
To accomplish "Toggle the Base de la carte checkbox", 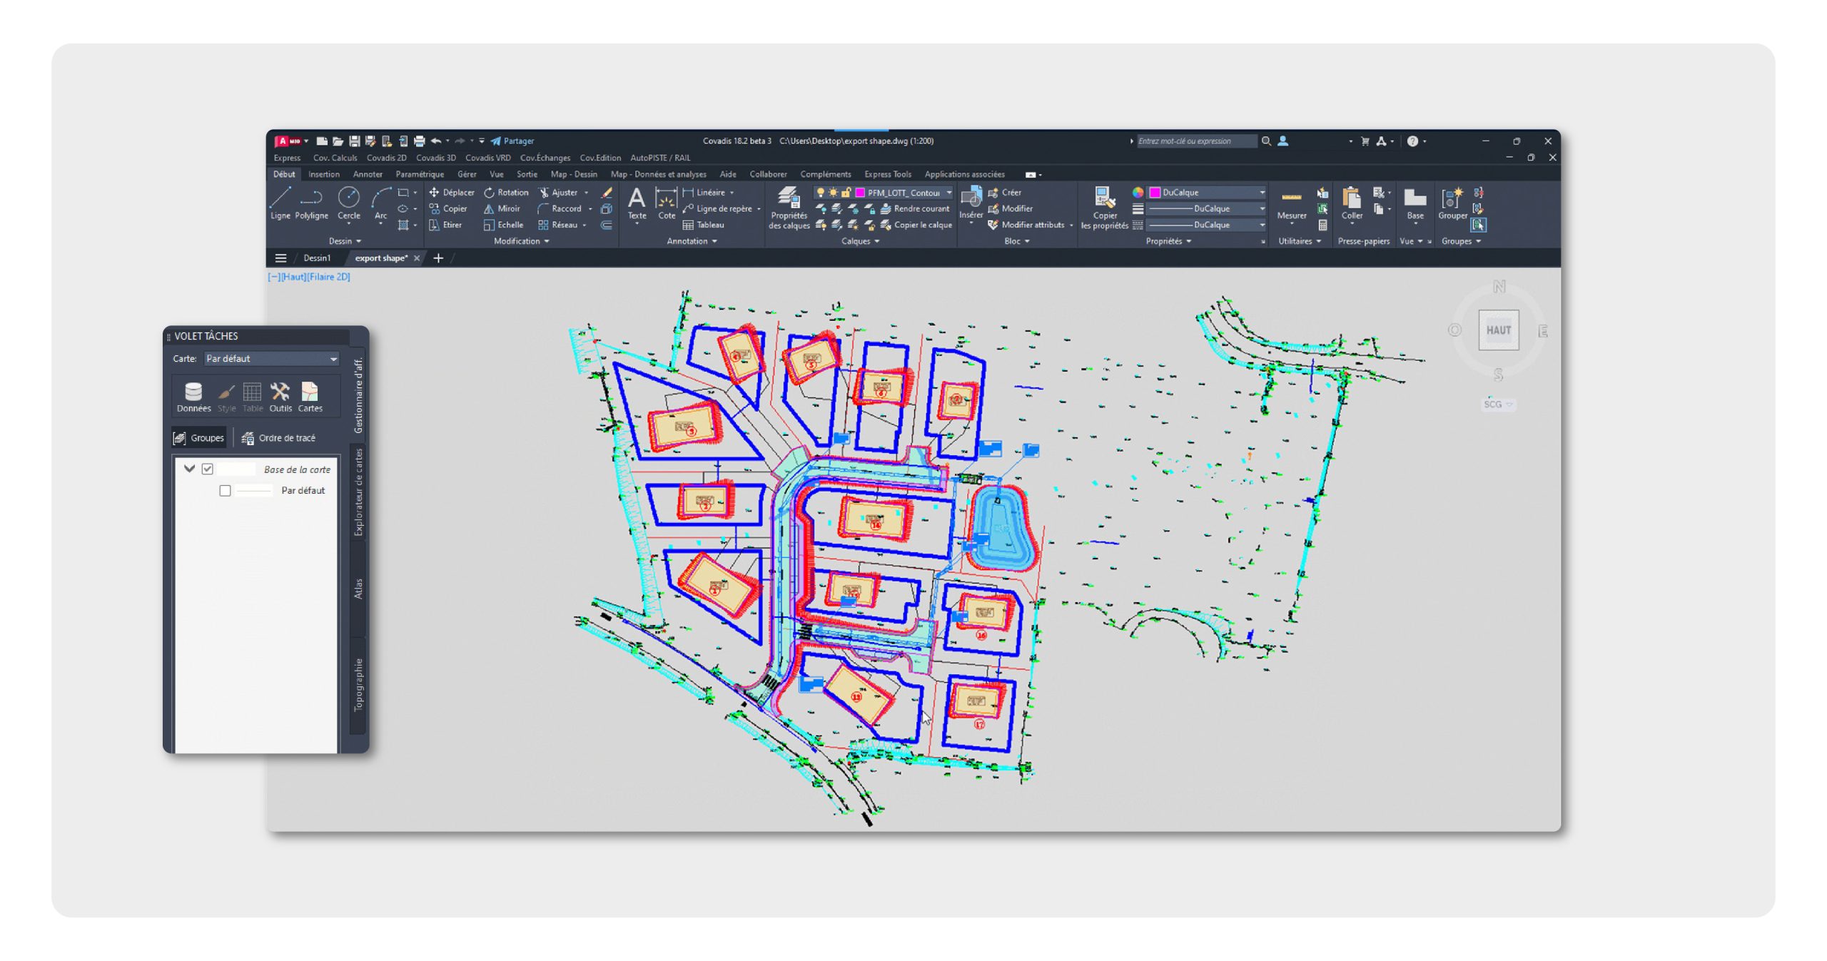I will pyautogui.click(x=208, y=469).
